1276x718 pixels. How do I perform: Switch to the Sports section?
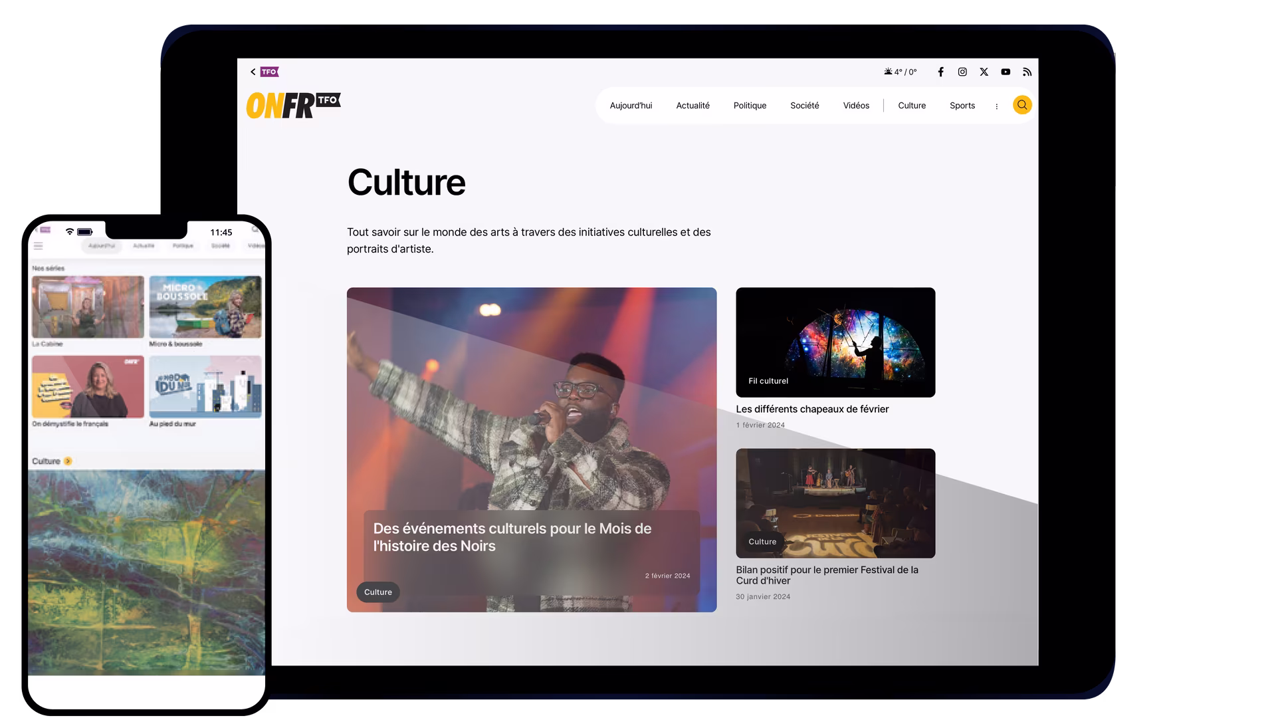[962, 106]
